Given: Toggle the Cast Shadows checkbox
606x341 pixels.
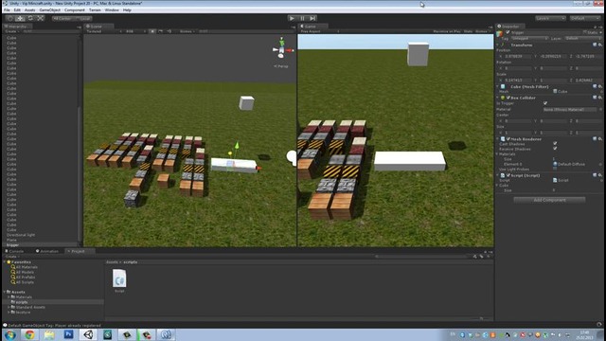Looking at the screenshot, I should 555,143.
